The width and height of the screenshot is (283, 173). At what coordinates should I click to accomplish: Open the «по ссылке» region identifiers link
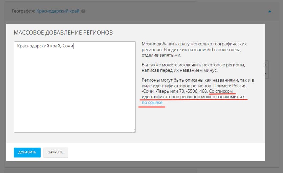point(152,103)
